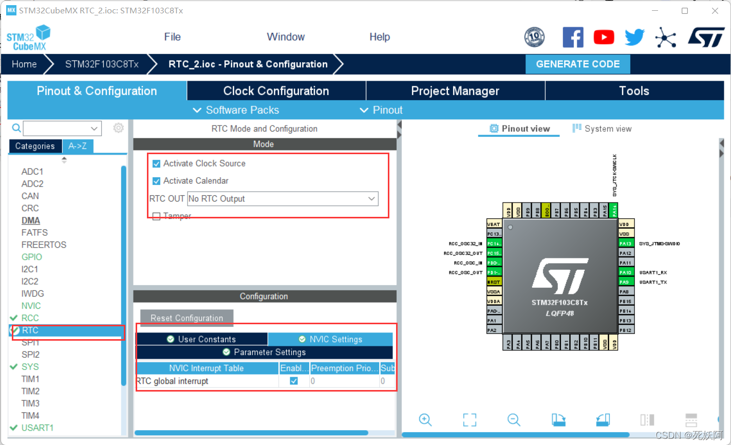Select pin PA10 on the chip
This screenshot has width=731, height=445.
626,272
